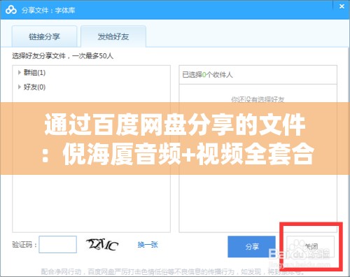Focus the 验证码 input field

57,244
